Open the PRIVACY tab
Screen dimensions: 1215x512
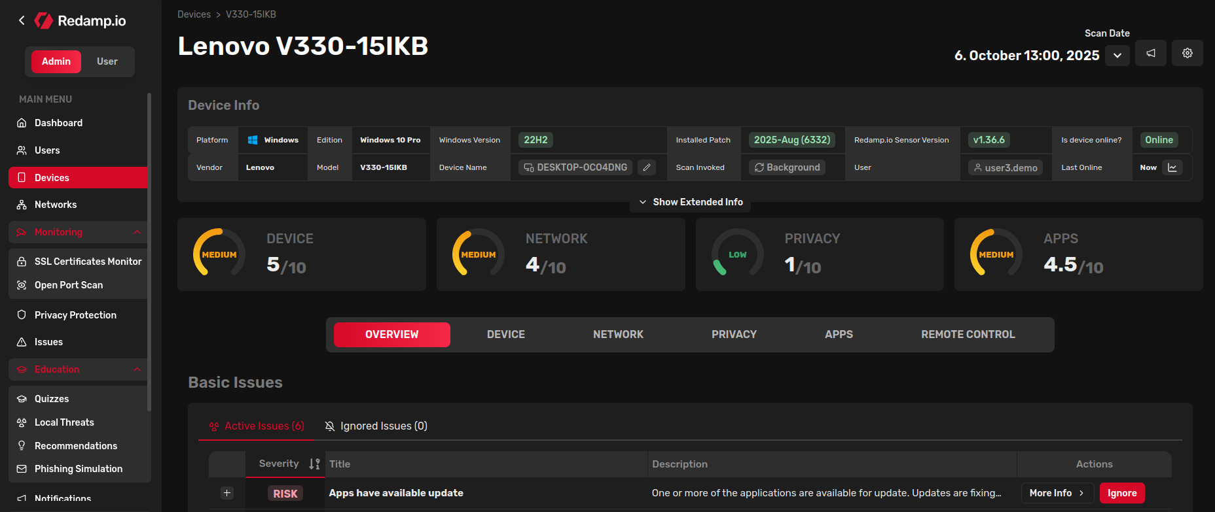[x=734, y=335]
